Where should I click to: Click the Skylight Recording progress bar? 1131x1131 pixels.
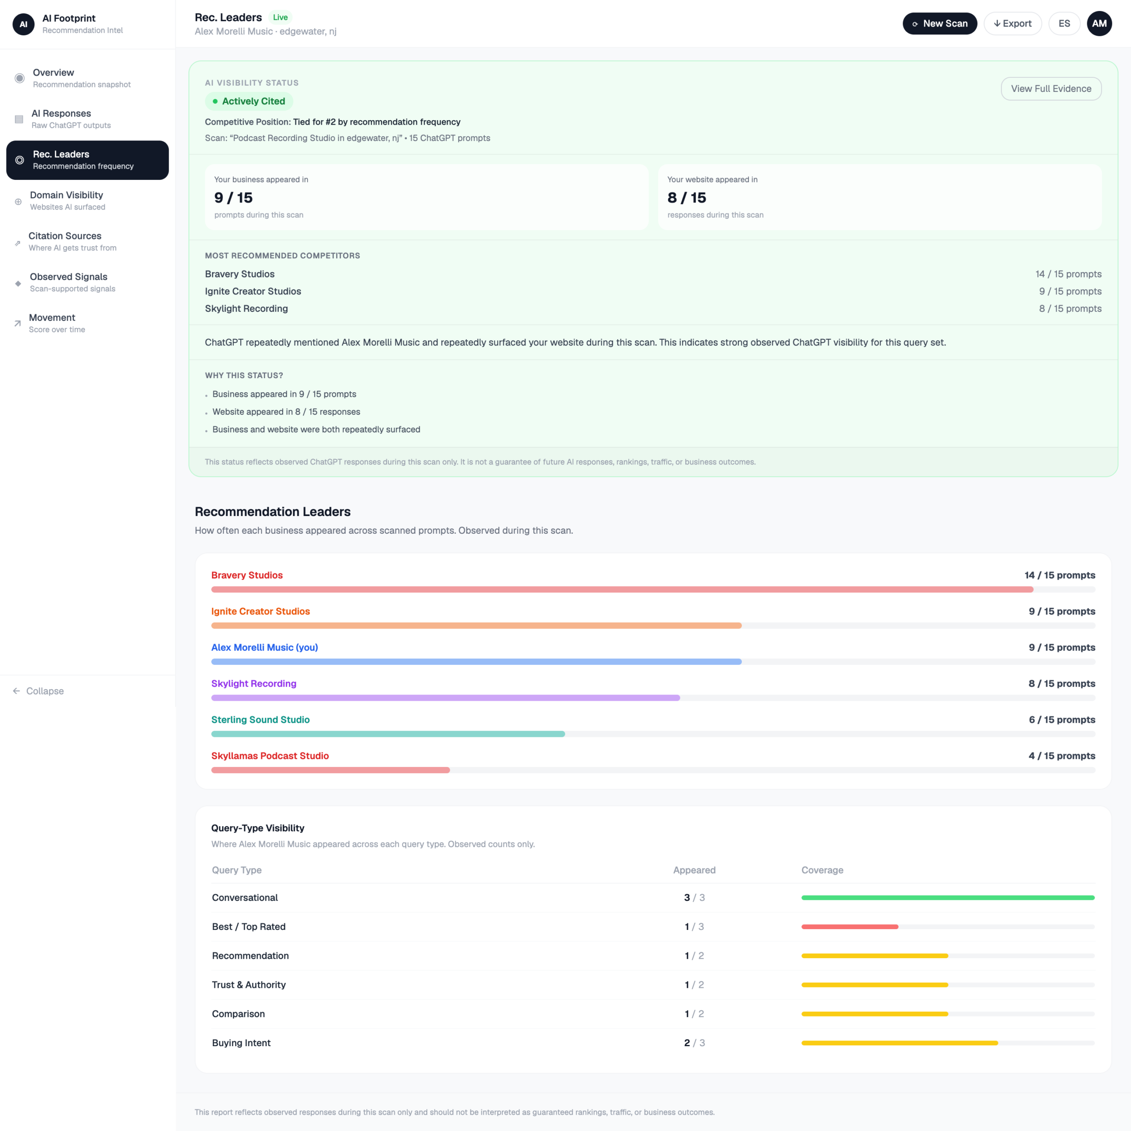tap(653, 698)
